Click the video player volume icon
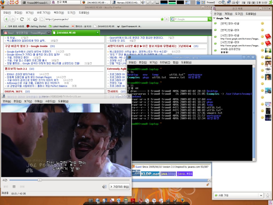Viewport: 273px width, 205px height. point(104,187)
